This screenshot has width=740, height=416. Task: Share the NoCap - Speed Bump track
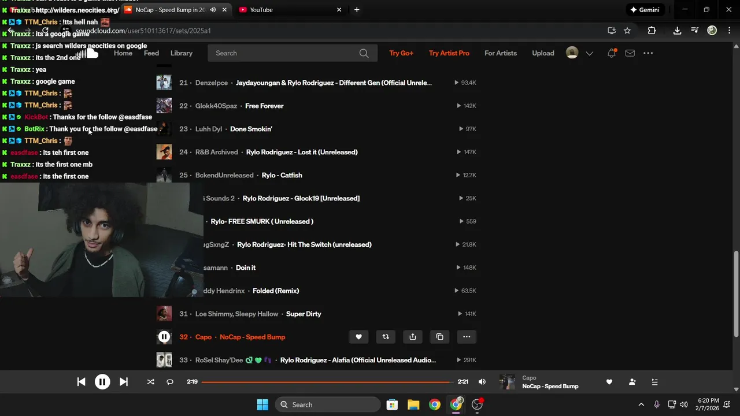pyautogui.click(x=413, y=337)
